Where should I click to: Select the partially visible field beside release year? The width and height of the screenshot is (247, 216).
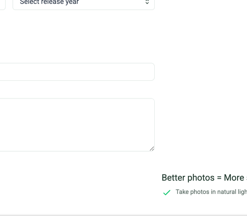tap(3, 4)
